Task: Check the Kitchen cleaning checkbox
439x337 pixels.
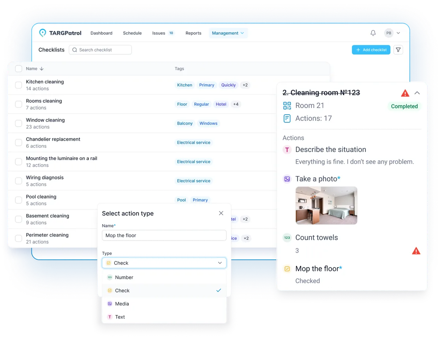Action: [18, 85]
